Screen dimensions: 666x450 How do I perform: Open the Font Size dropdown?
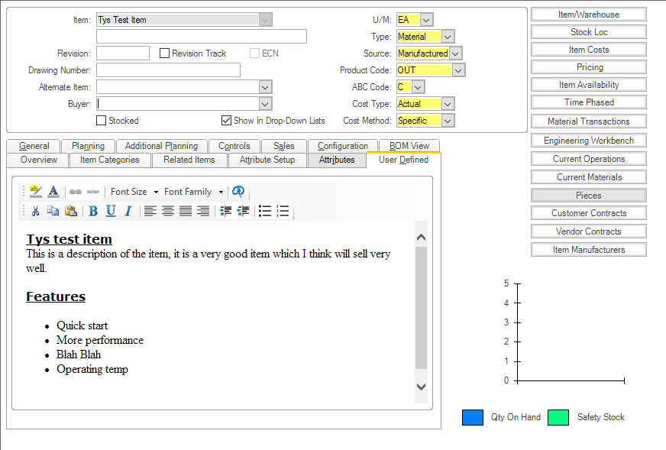[134, 192]
